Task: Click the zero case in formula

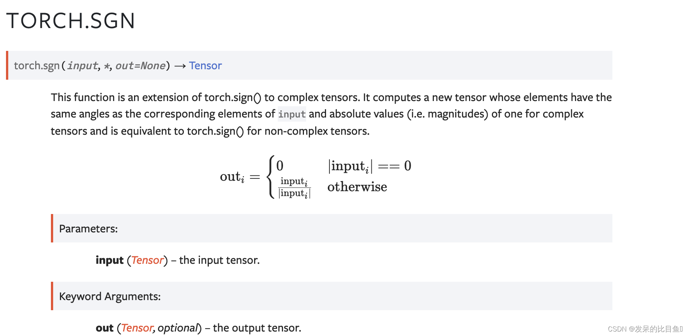Action: click(x=280, y=166)
